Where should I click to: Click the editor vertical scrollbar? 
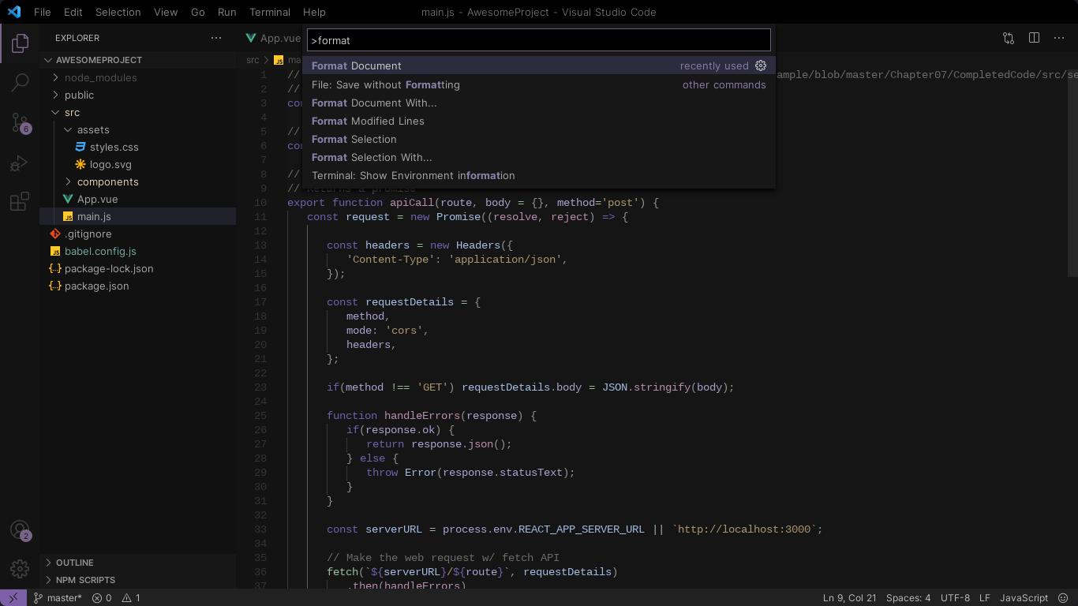[1072, 172]
